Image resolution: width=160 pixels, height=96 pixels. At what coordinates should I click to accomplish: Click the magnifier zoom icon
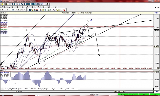pyautogui.click(x=54, y=10)
